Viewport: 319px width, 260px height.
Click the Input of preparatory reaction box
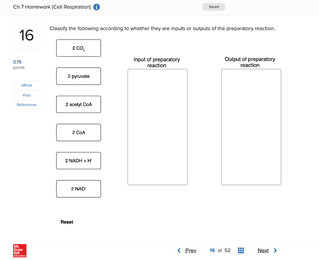(157, 127)
